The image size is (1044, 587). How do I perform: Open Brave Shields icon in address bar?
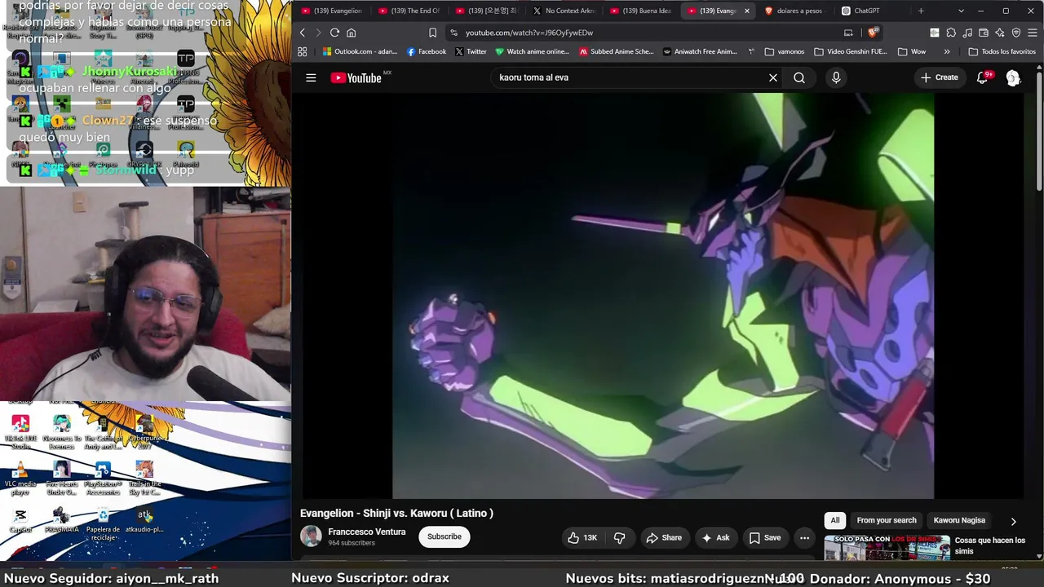(874, 33)
